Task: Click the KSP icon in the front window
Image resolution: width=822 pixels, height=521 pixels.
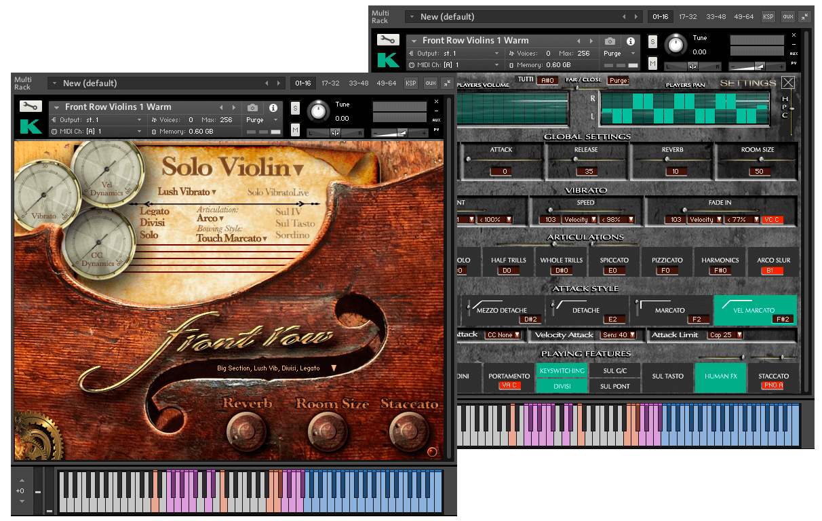Action: (411, 83)
